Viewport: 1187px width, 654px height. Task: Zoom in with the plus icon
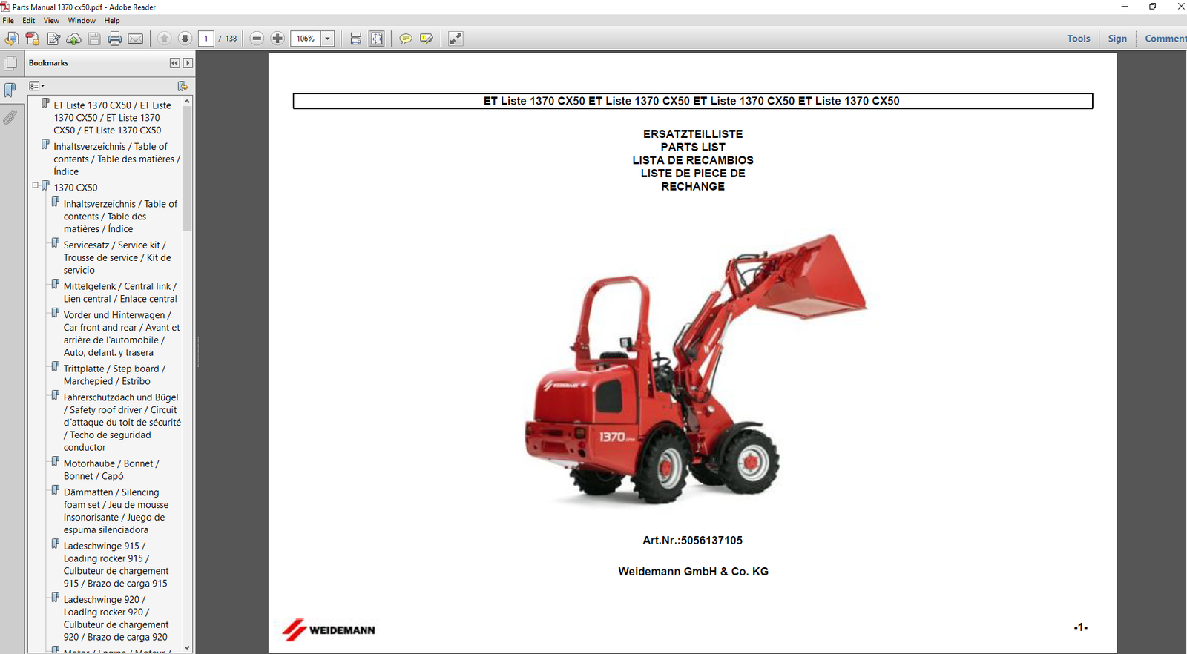tap(277, 39)
